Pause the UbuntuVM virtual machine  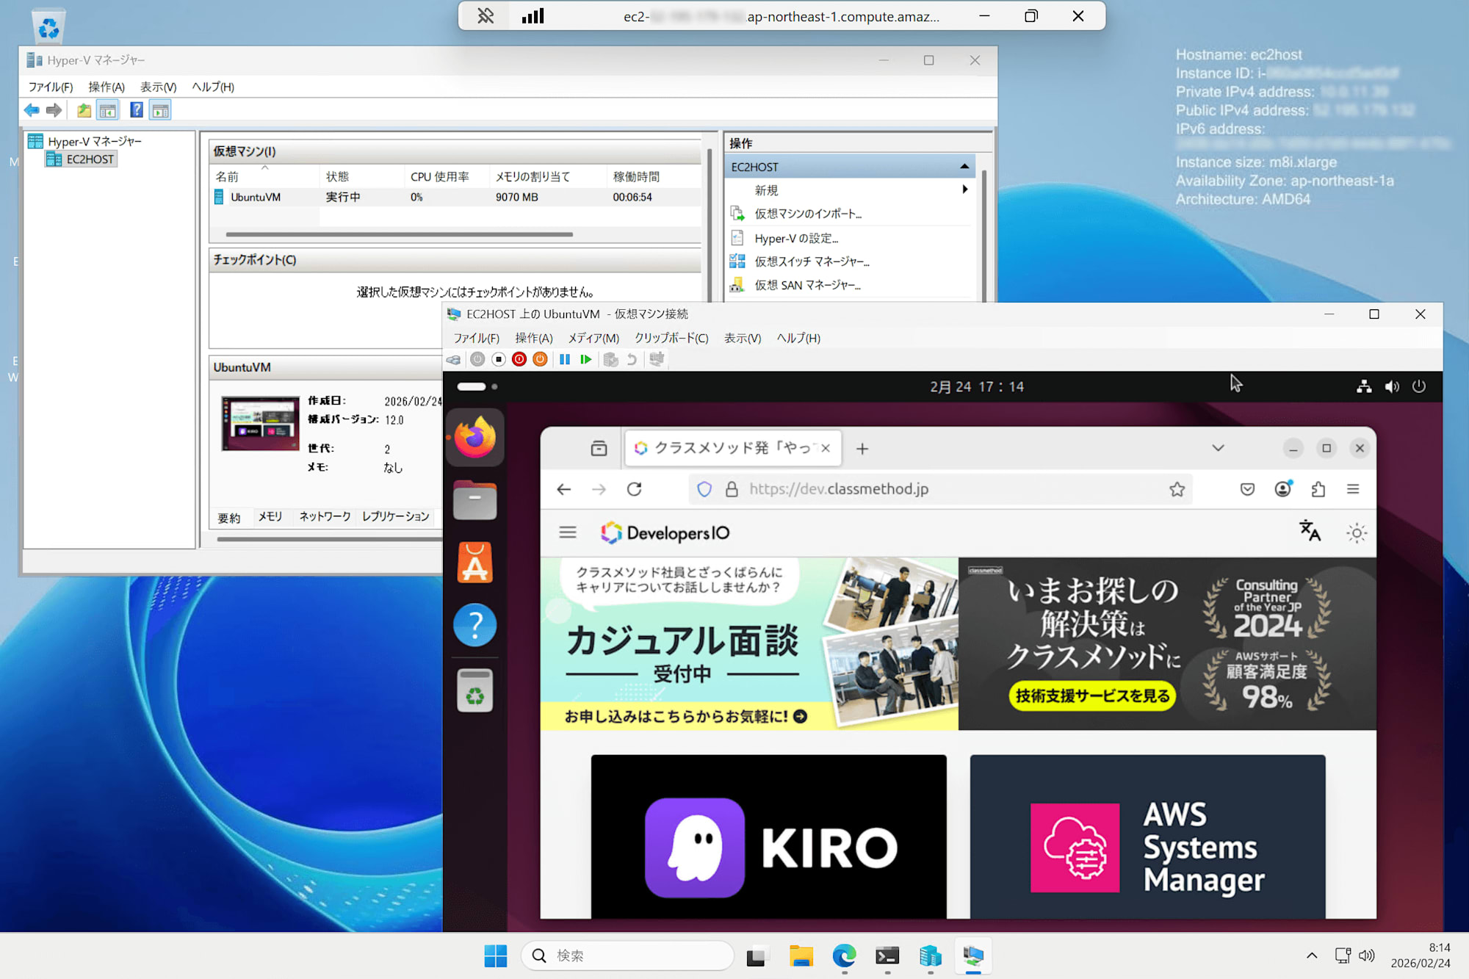pos(564,359)
